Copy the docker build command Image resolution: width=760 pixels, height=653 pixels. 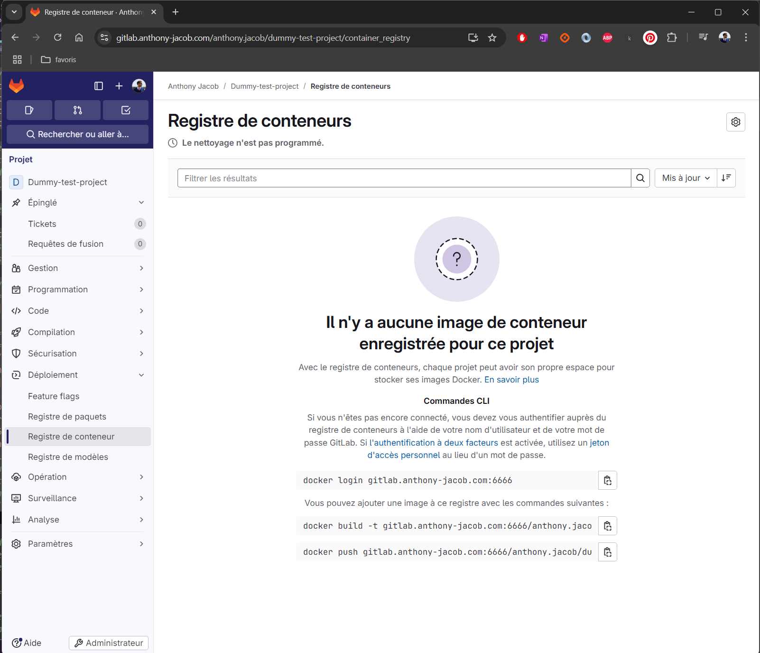tap(608, 526)
